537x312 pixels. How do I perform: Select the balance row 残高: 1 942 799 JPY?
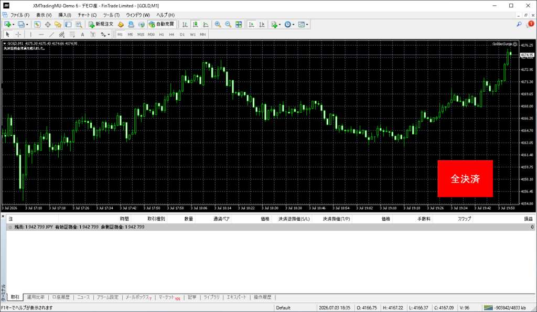pos(270,227)
